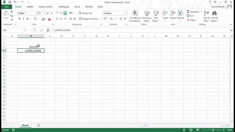Toggle Bold formatting
The width and height of the screenshot is (235, 132).
19,19
